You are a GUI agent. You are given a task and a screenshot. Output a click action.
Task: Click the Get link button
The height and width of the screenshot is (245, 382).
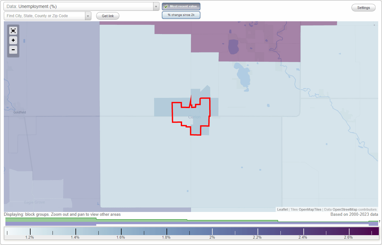click(x=108, y=16)
